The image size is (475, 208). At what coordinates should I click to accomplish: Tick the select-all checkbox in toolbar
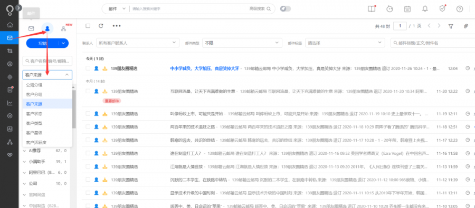(x=88, y=26)
